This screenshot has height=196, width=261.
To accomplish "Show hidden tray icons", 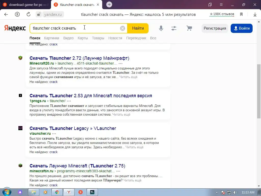I will [217, 192].
